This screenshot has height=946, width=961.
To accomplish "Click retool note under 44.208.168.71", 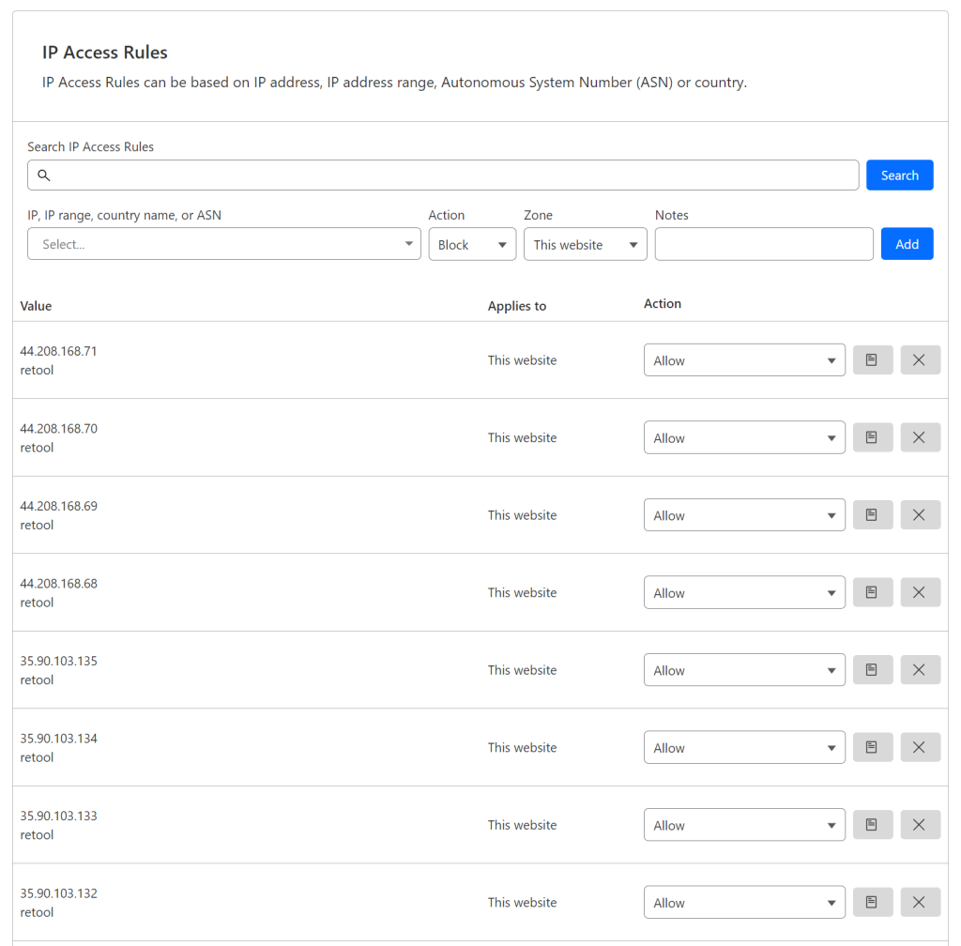I will click(37, 370).
